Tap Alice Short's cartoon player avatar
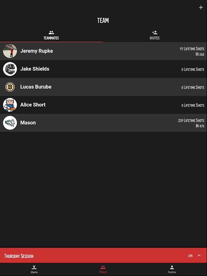 (10, 105)
